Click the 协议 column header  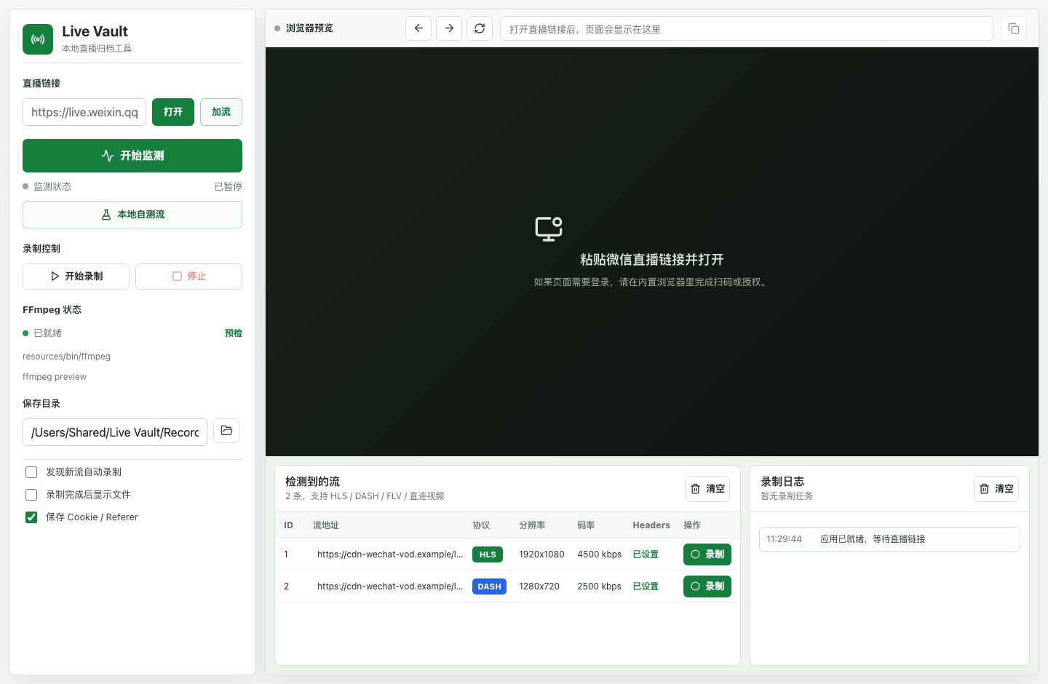click(x=481, y=525)
